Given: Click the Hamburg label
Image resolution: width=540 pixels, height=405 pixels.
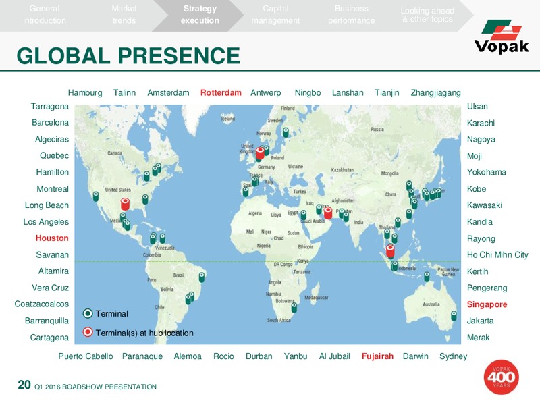Looking at the screenshot, I should (85, 93).
